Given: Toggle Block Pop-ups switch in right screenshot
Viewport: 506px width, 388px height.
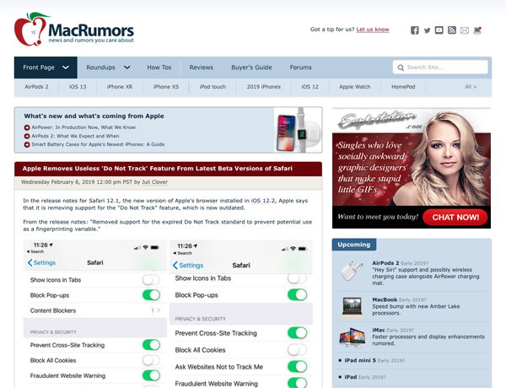Looking at the screenshot, I should 297,294.
